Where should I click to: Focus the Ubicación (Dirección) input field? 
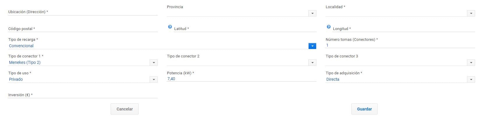click(x=83, y=12)
